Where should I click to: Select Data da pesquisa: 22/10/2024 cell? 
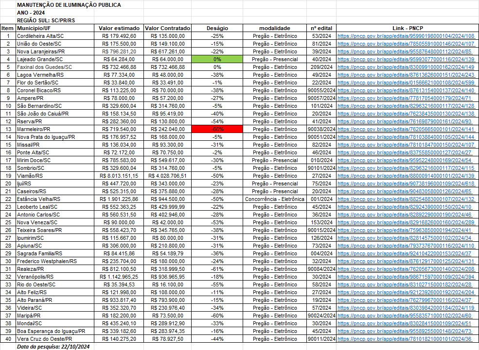point(53,347)
